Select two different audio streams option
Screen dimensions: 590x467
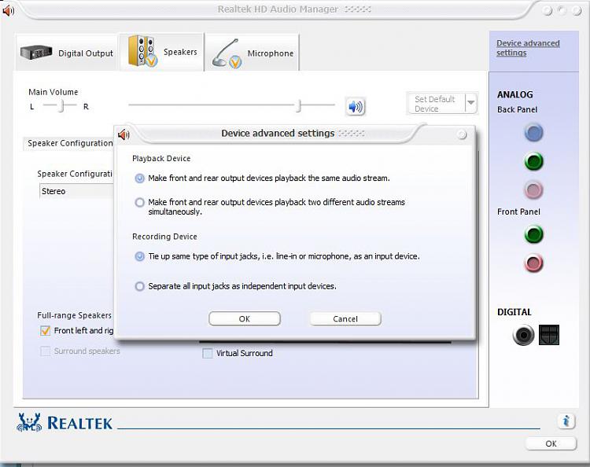[139, 203]
